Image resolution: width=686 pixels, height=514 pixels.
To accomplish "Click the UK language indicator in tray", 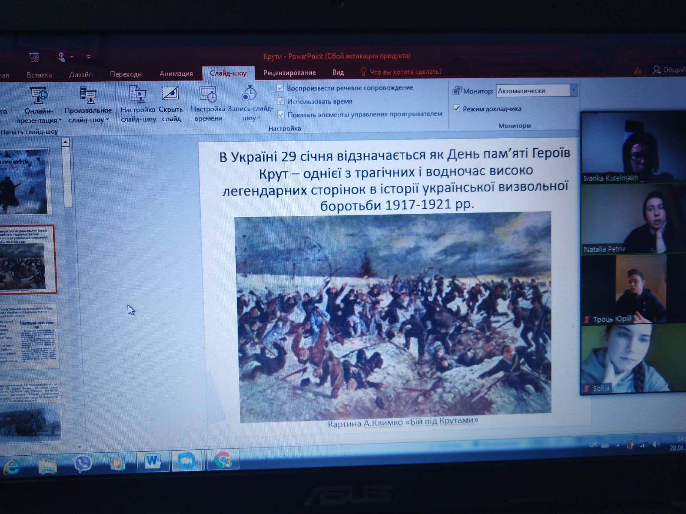I will point(593,445).
